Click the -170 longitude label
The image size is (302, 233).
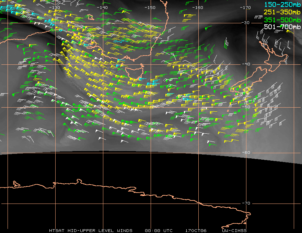245,8
